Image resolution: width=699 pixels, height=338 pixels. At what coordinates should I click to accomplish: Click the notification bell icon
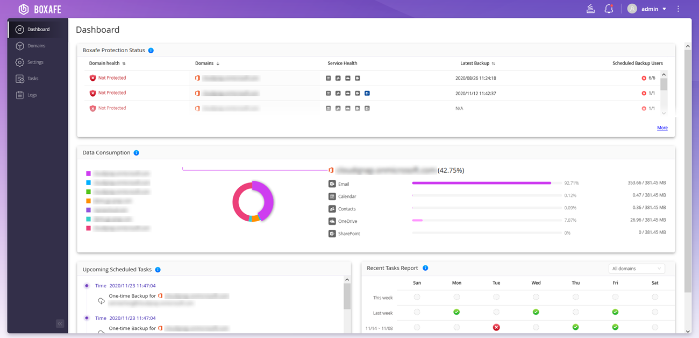coord(609,9)
